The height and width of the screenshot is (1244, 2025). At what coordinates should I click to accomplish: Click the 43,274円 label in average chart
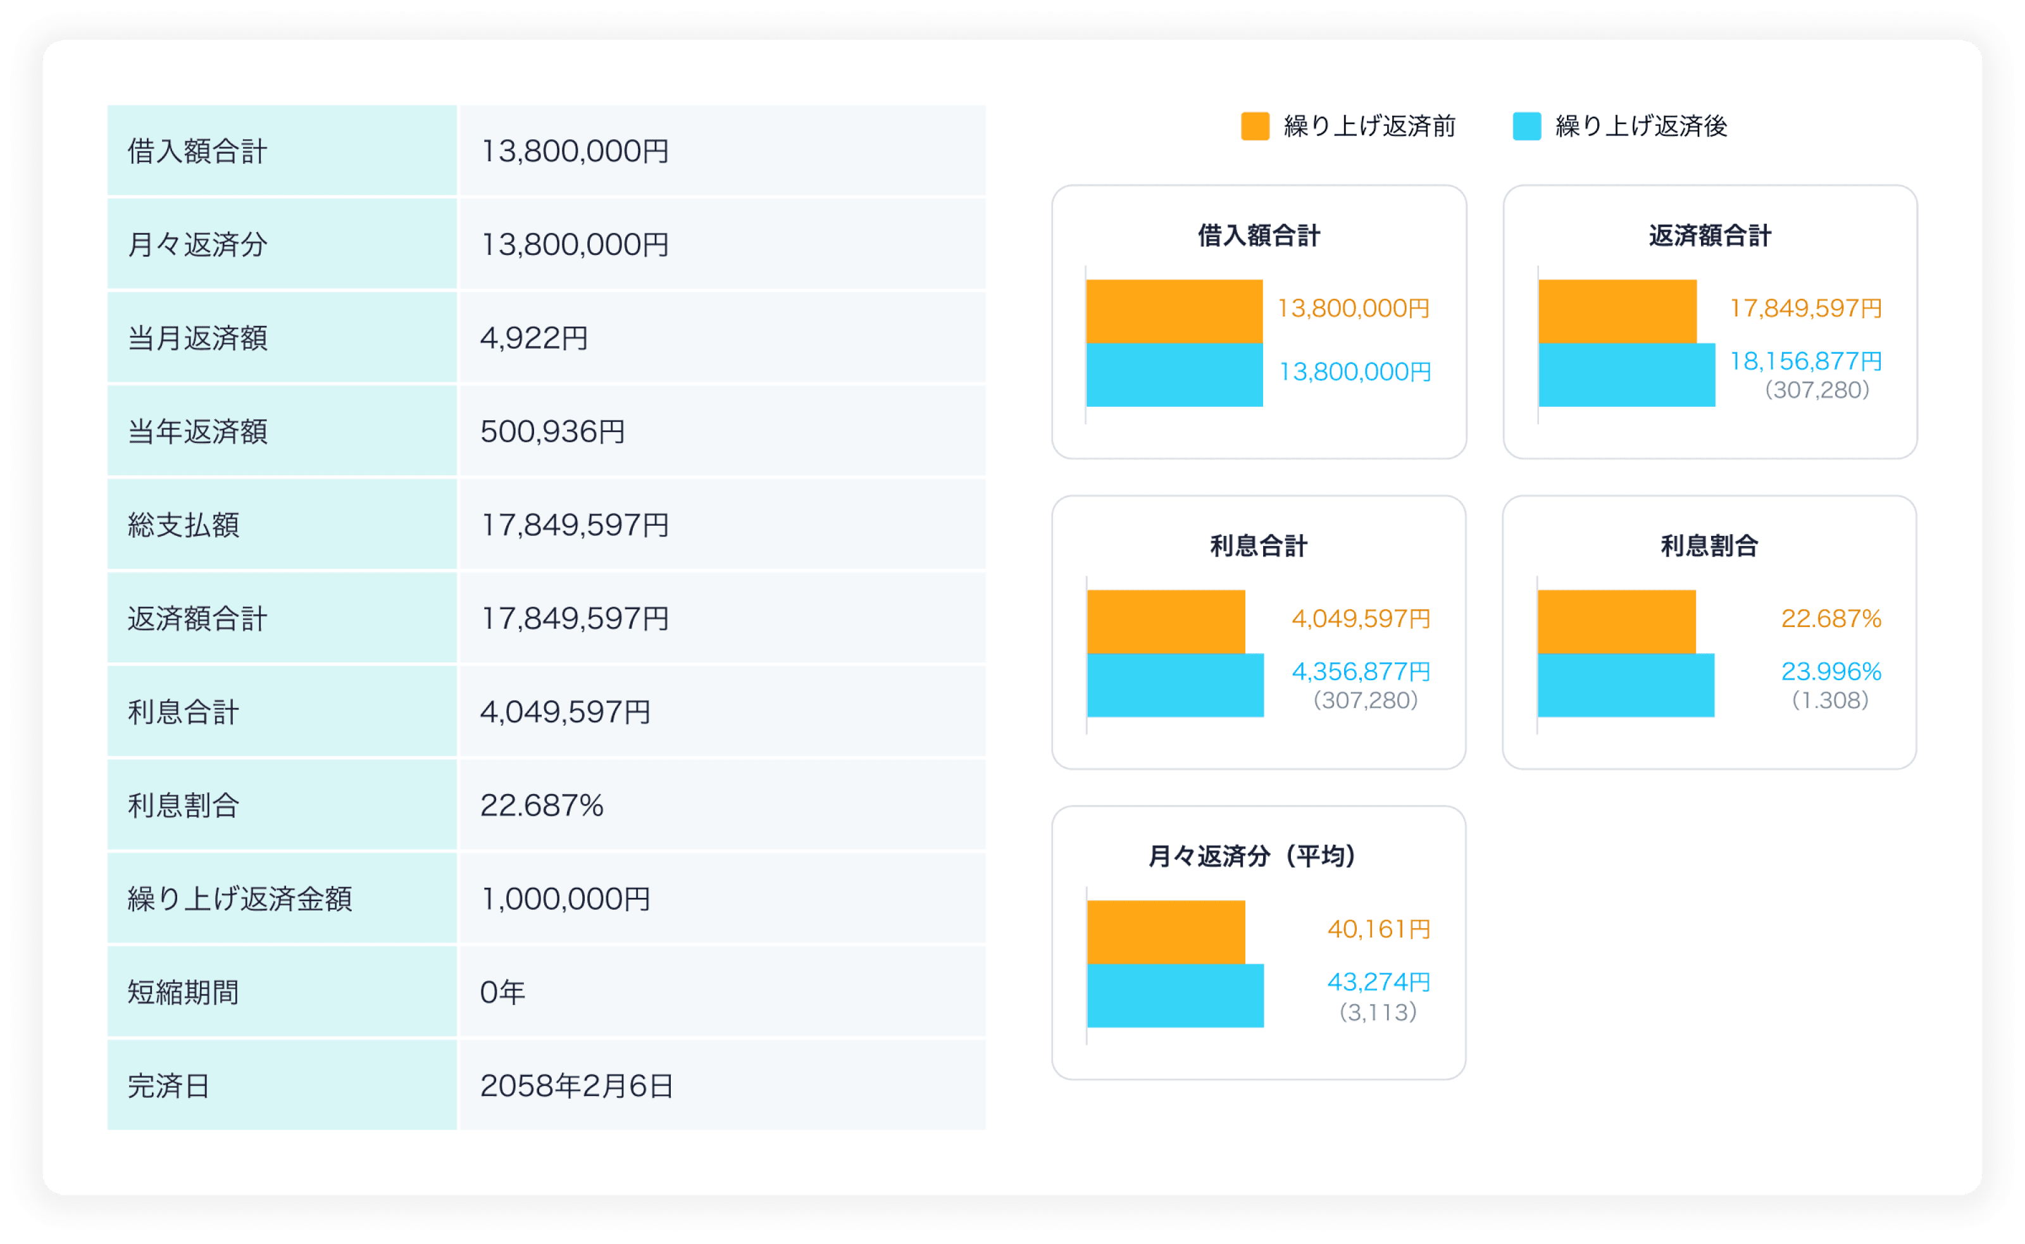tap(1378, 981)
